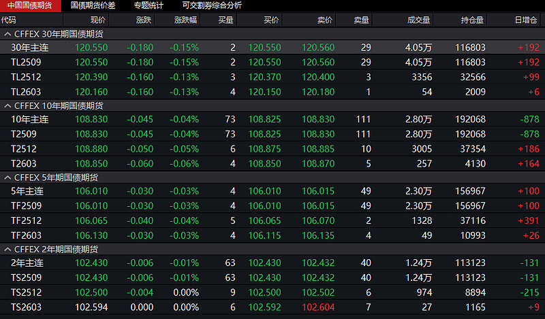Open the 可交割券综合分析 tab
The height and width of the screenshot is (319, 545).
[212, 5]
